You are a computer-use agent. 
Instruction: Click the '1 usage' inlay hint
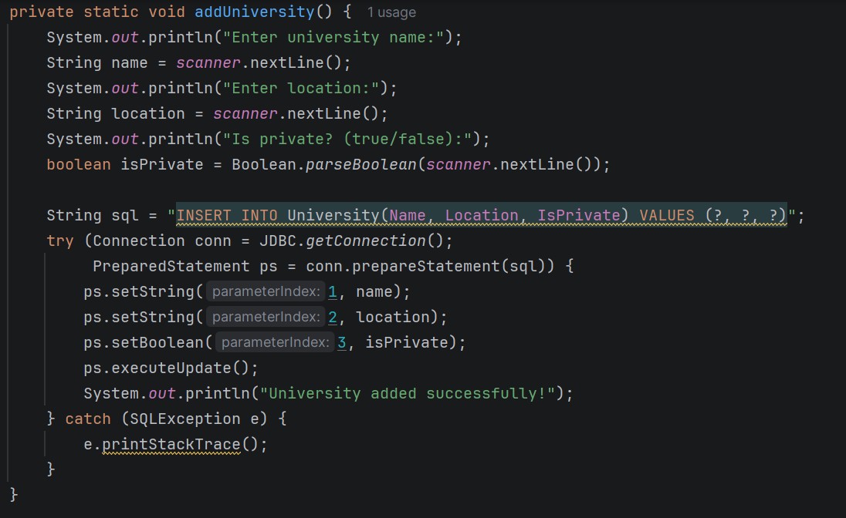pos(391,12)
